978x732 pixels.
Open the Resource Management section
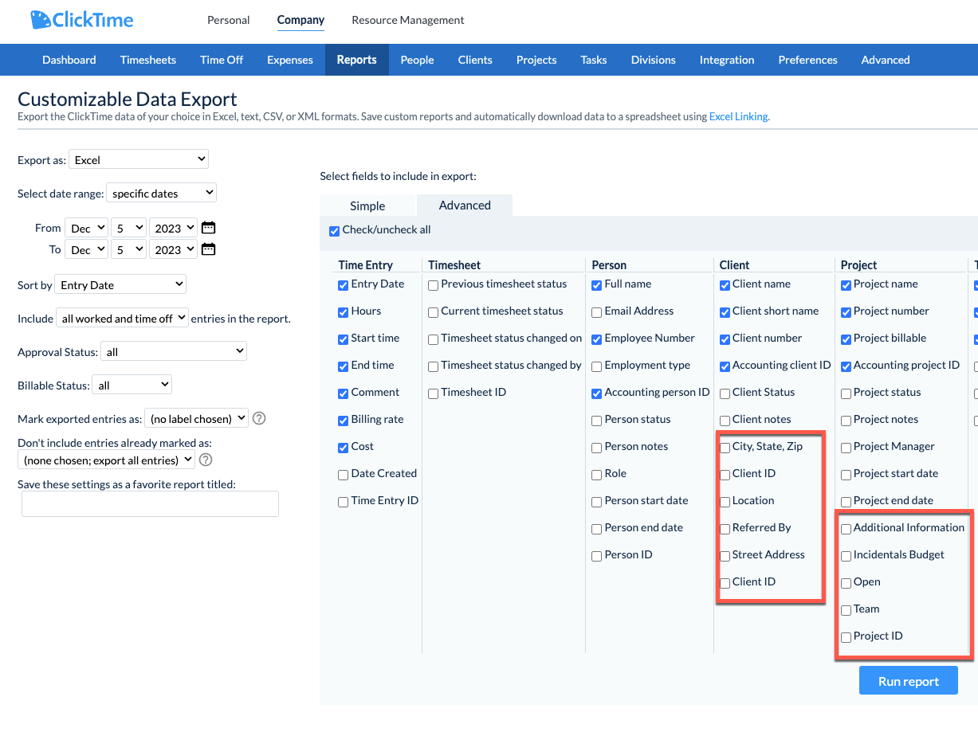(x=407, y=20)
